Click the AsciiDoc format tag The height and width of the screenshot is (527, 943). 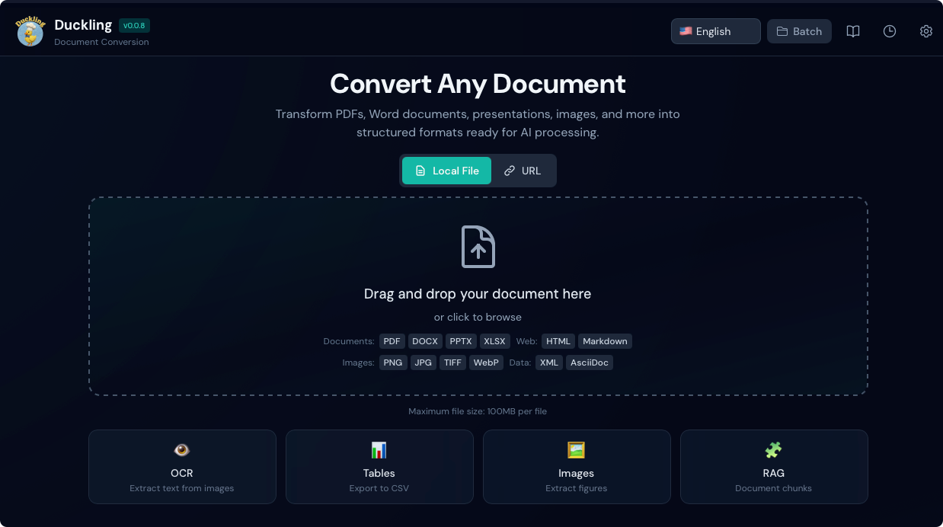tap(590, 363)
